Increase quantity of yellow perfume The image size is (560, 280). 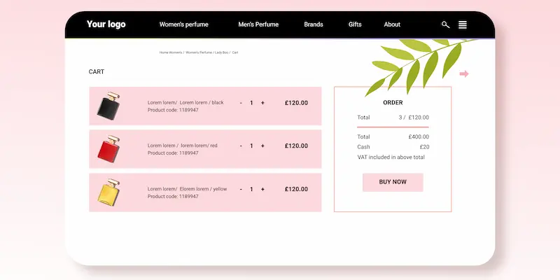(x=262, y=189)
